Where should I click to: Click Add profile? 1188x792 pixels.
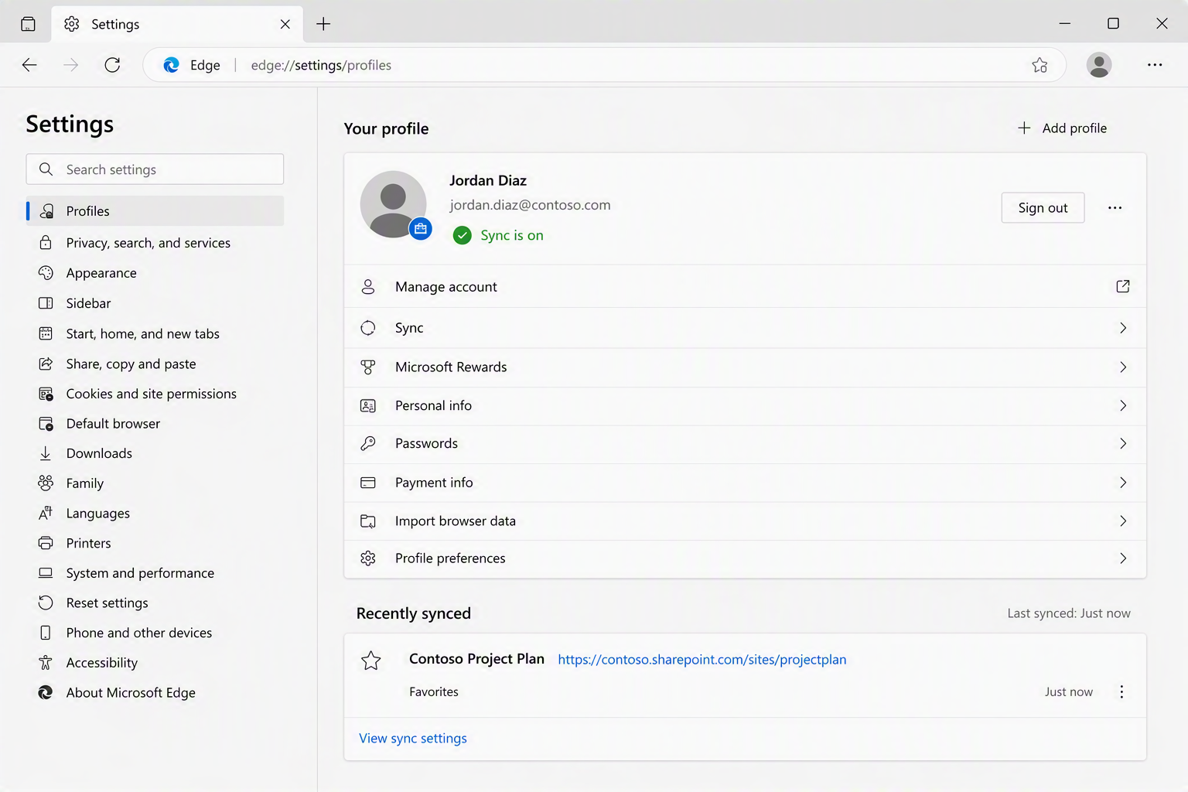click(1062, 128)
